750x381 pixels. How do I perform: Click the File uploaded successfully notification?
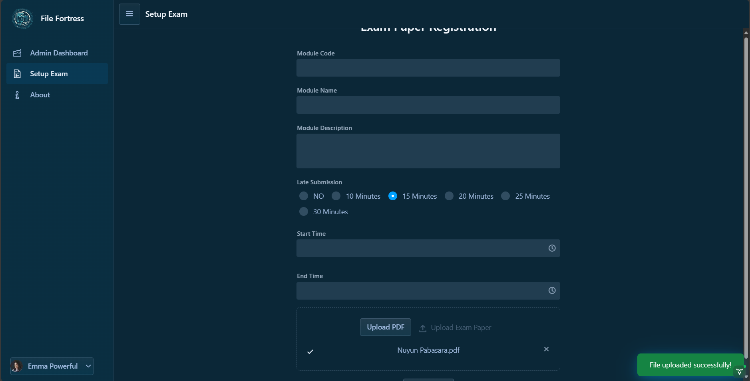(690, 365)
